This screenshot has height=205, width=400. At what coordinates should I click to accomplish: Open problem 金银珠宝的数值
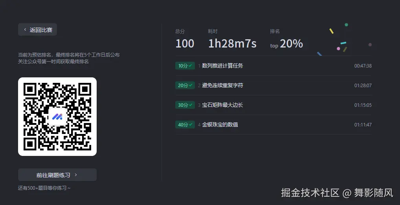pyautogui.click(x=220, y=125)
